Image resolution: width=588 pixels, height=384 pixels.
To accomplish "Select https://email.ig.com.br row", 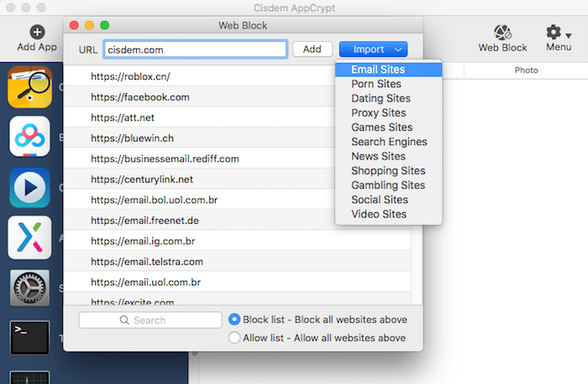I will (x=238, y=241).
